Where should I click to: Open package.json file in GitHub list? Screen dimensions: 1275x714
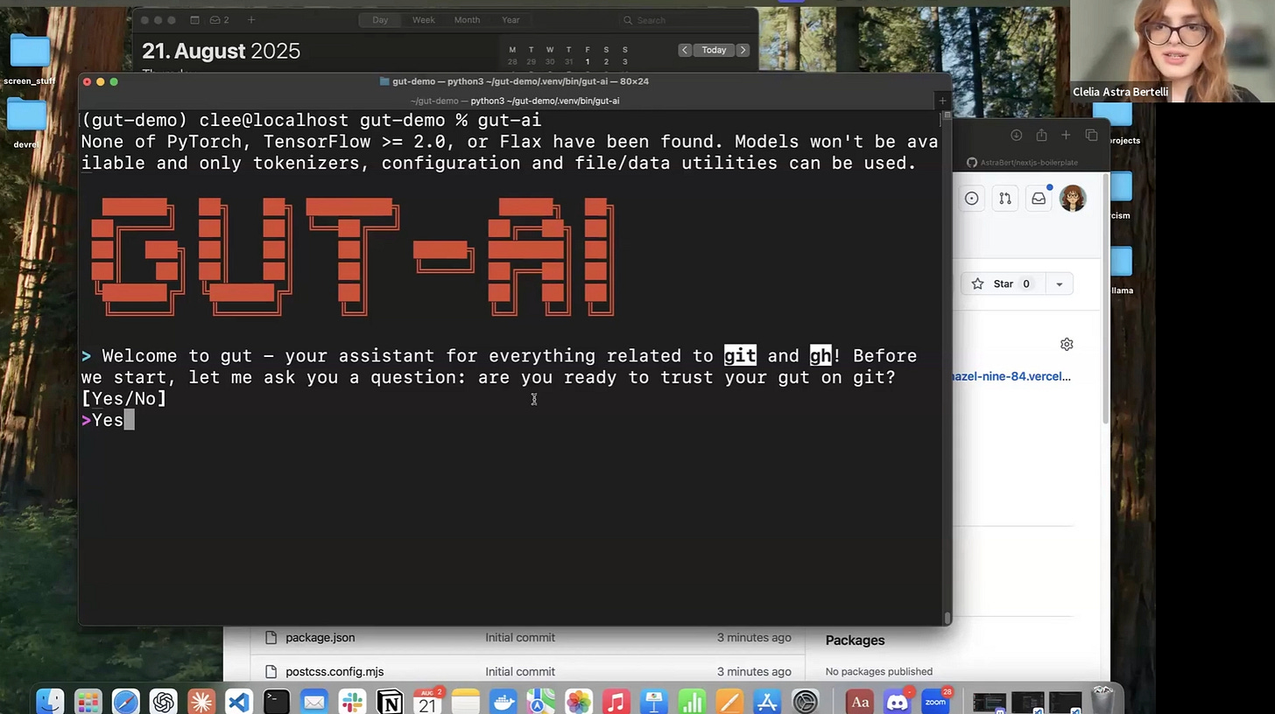(x=320, y=637)
